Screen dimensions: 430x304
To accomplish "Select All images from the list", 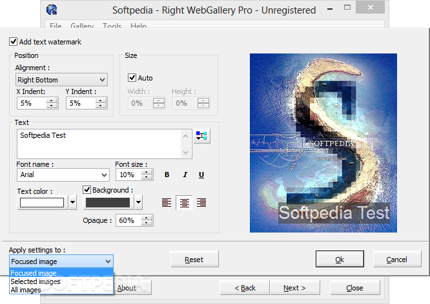I will [61, 290].
